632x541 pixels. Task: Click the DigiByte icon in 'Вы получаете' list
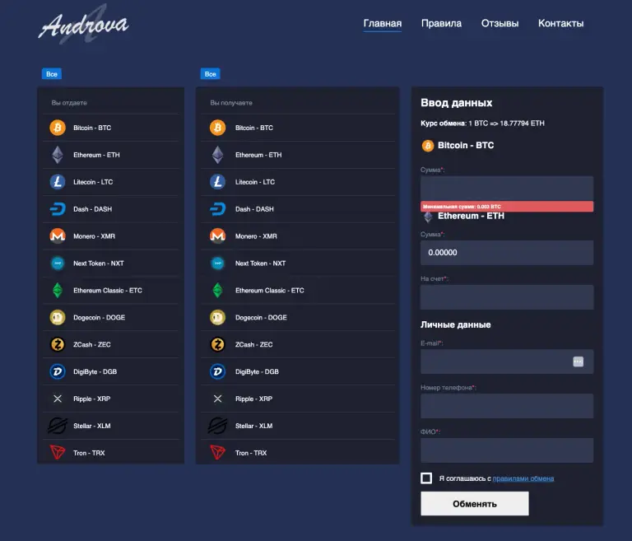(x=217, y=371)
